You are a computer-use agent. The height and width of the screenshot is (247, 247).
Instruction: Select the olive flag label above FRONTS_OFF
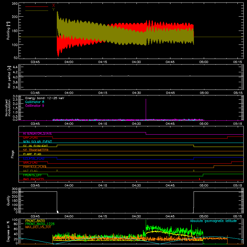30,171
